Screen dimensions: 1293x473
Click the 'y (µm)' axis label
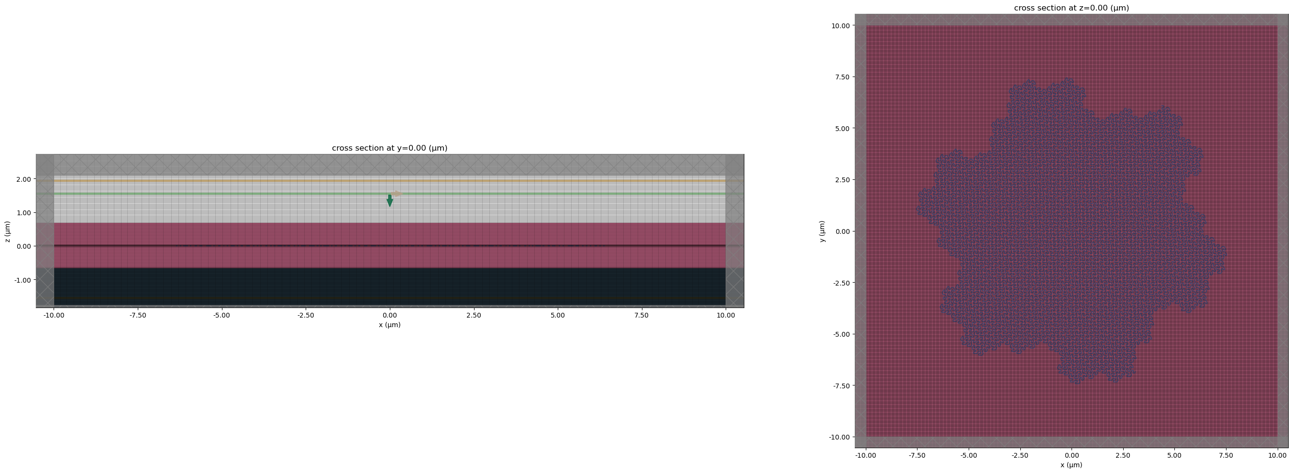click(x=822, y=231)
